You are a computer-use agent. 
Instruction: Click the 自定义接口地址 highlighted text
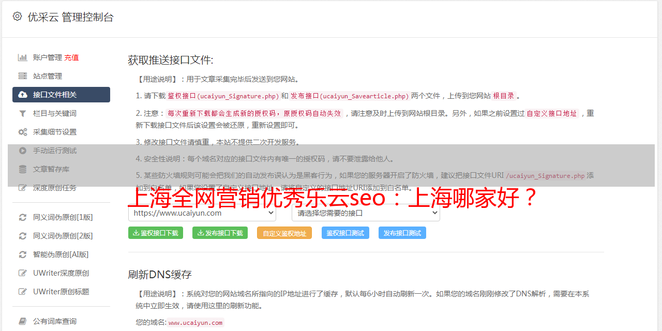[551, 113]
